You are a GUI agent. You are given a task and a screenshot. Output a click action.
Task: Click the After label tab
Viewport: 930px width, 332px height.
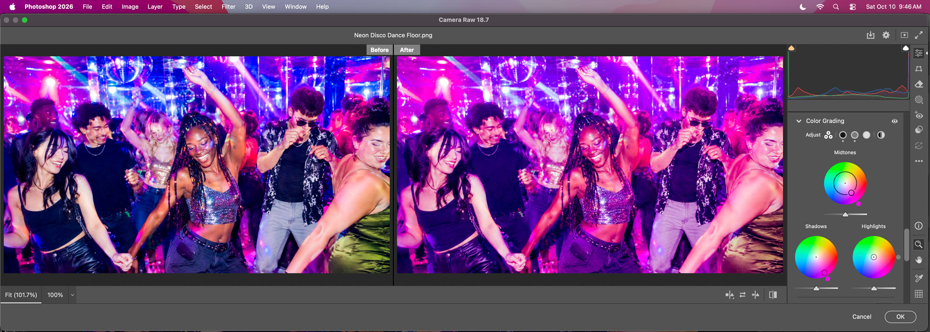click(x=407, y=50)
